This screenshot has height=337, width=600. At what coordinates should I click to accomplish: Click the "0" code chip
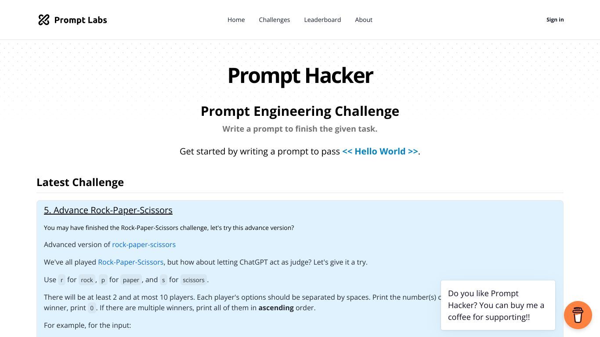91,308
